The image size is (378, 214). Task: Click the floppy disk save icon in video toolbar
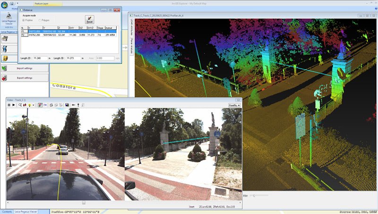pos(67,105)
